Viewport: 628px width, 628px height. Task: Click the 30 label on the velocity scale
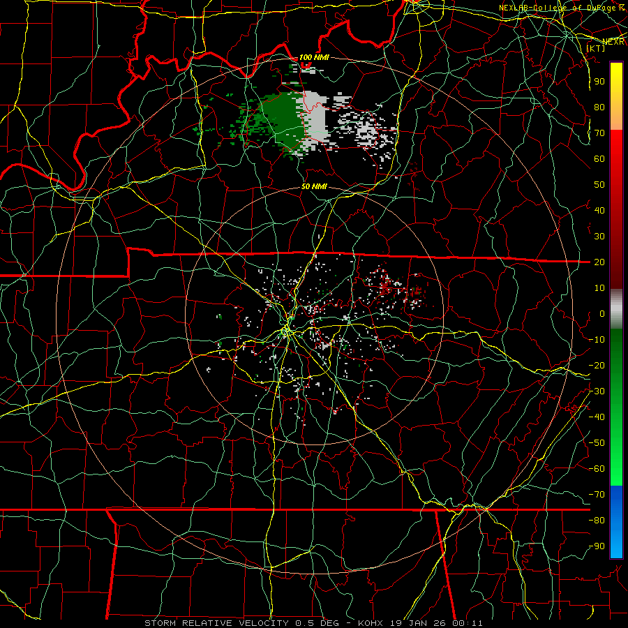599,237
